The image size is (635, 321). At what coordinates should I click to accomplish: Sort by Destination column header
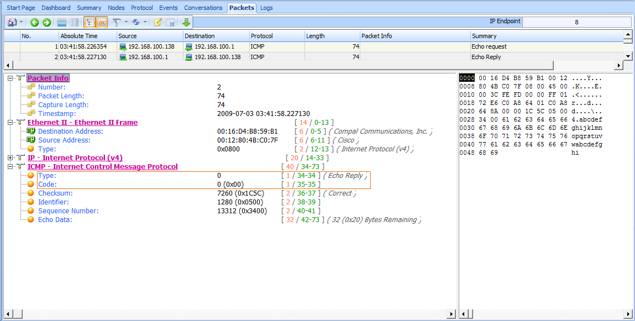tap(216, 36)
